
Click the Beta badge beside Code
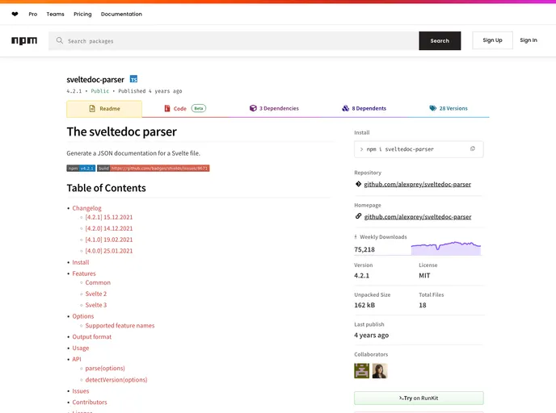point(199,108)
